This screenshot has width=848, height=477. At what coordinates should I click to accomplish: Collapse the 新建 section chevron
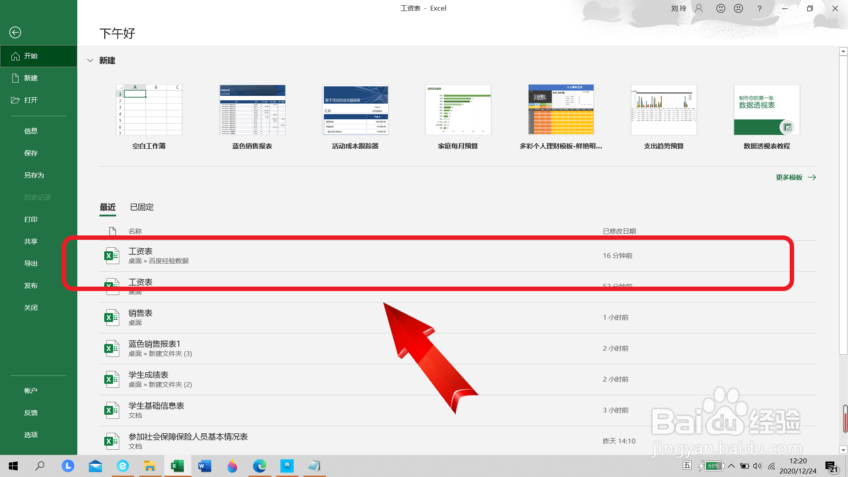pos(90,61)
